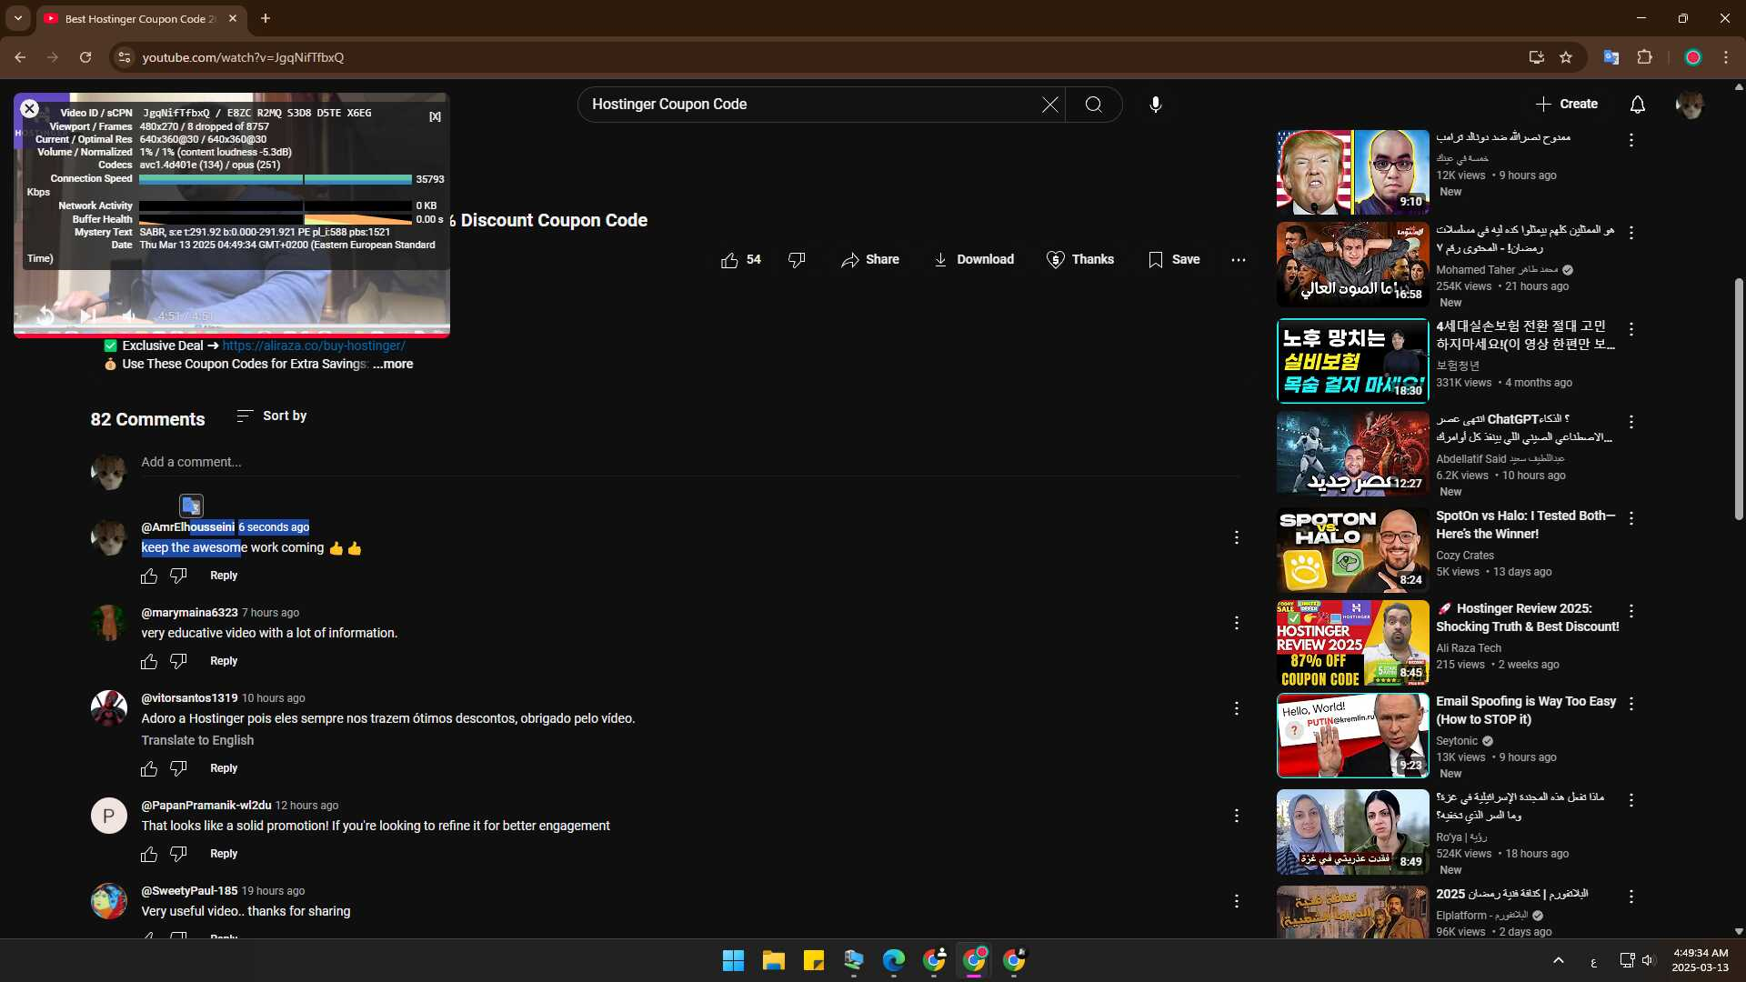Share this video
Viewport: 1746px width, 982px height.
click(x=870, y=260)
